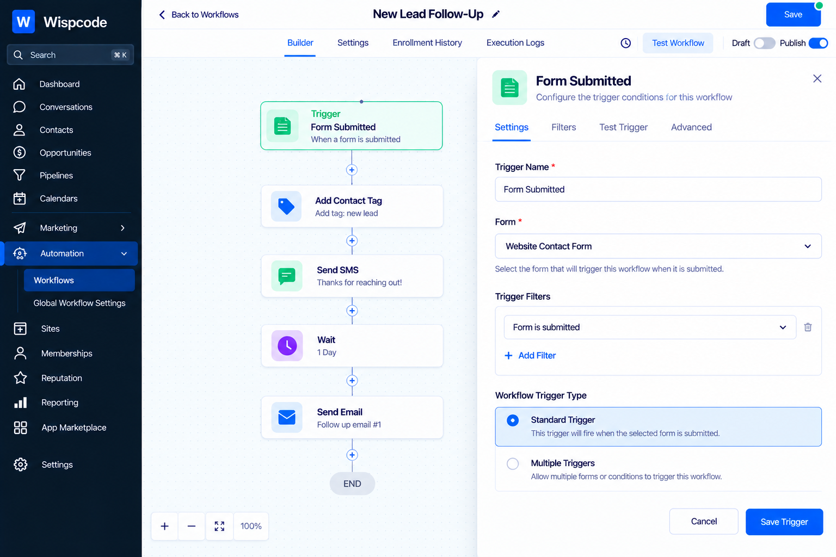
Task: Toggle the Draft switch
Action: point(764,43)
